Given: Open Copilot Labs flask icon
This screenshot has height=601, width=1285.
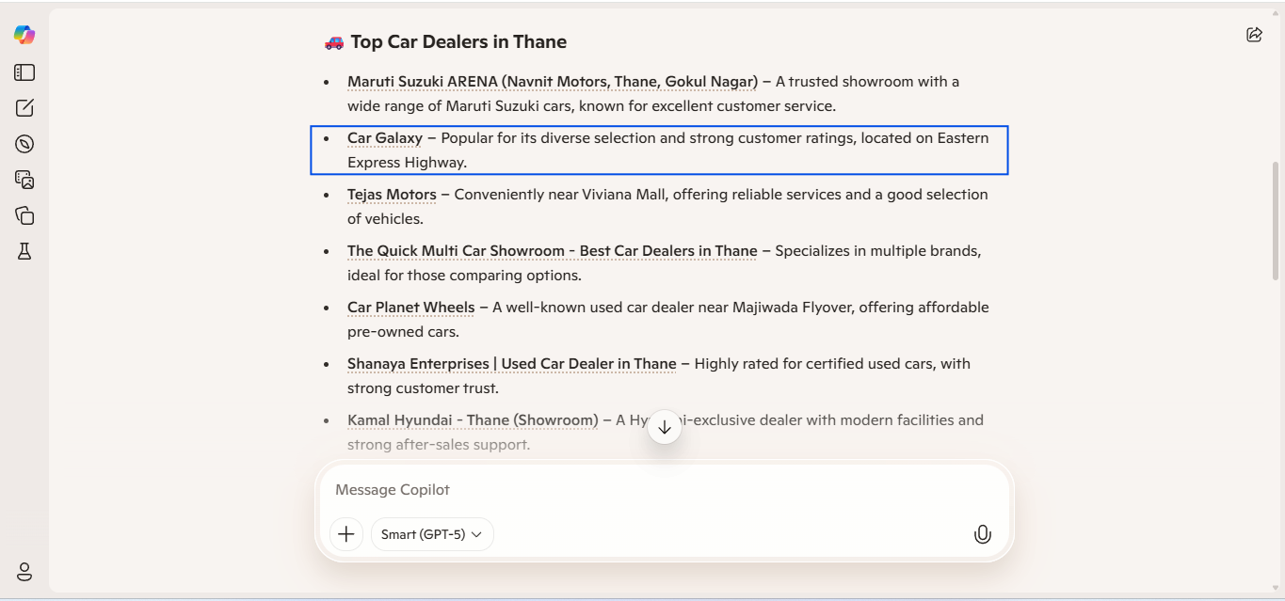Looking at the screenshot, I should (x=24, y=251).
